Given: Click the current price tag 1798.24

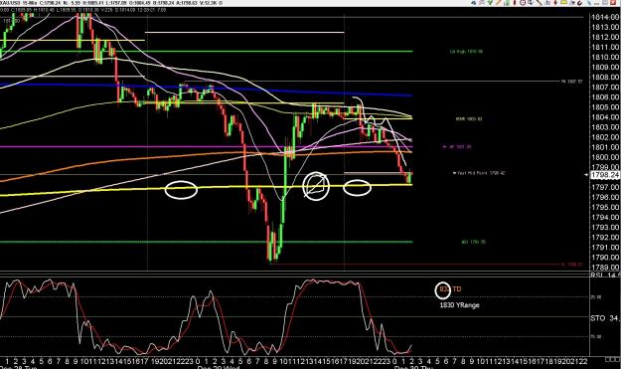Looking at the screenshot, I should click(605, 175).
